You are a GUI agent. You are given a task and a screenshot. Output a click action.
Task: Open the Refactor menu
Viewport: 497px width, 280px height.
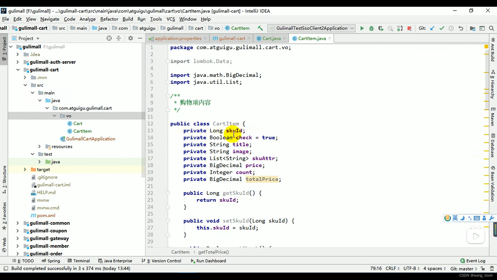[x=109, y=19]
